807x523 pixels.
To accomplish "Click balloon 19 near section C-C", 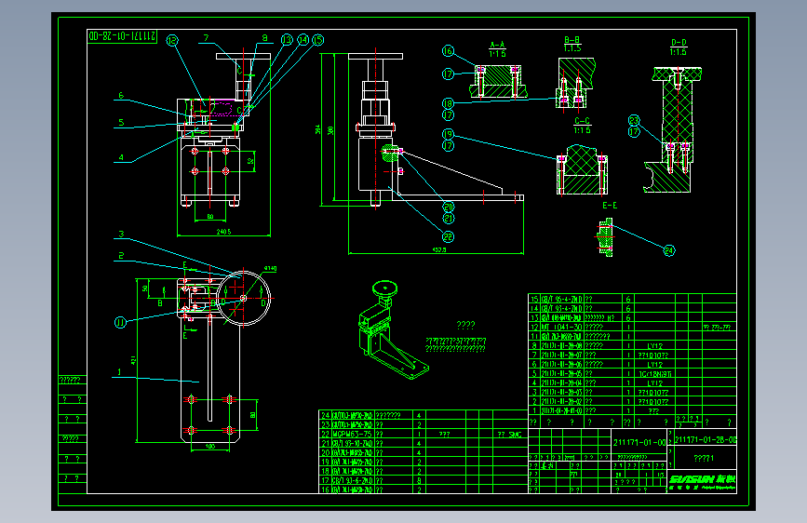I will 449,134.
